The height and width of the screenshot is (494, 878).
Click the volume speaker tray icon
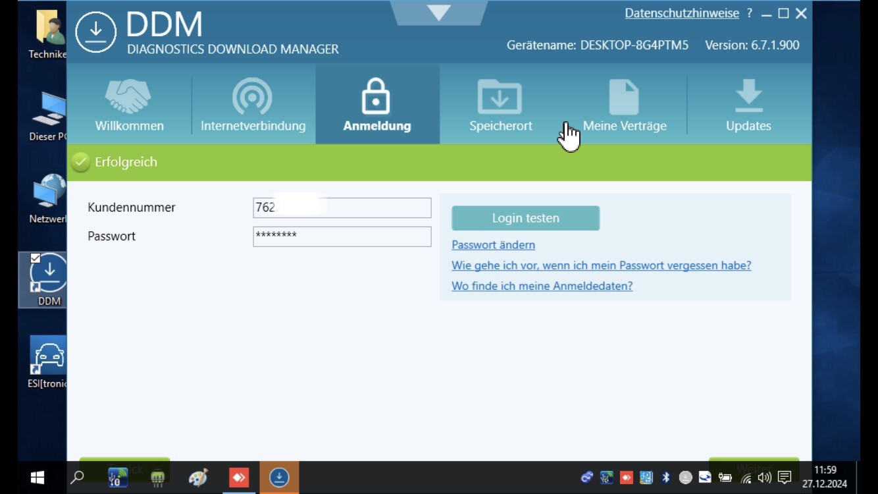coord(764,478)
